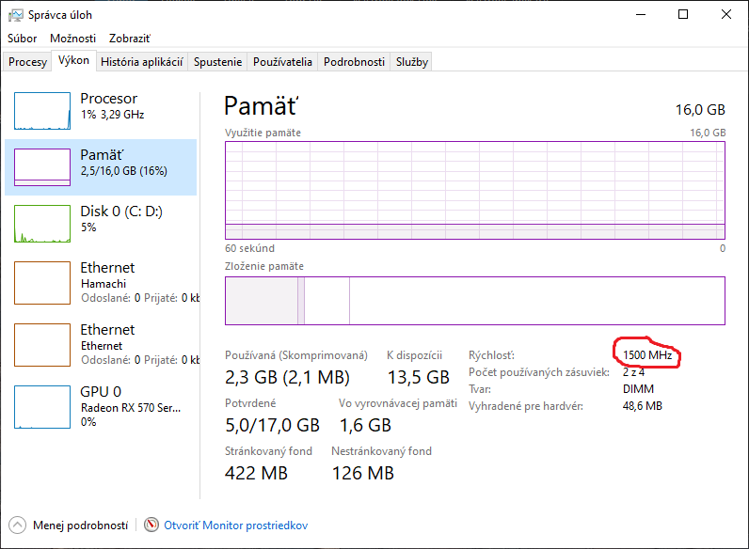Image resolution: width=749 pixels, height=549 pixels.
Task: Switch to the Procesy tab
Action: point(27,62)
